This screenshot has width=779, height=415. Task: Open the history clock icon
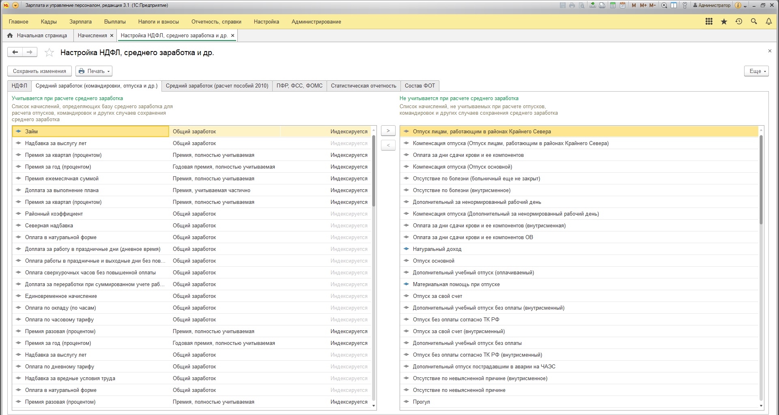(739, 21)
